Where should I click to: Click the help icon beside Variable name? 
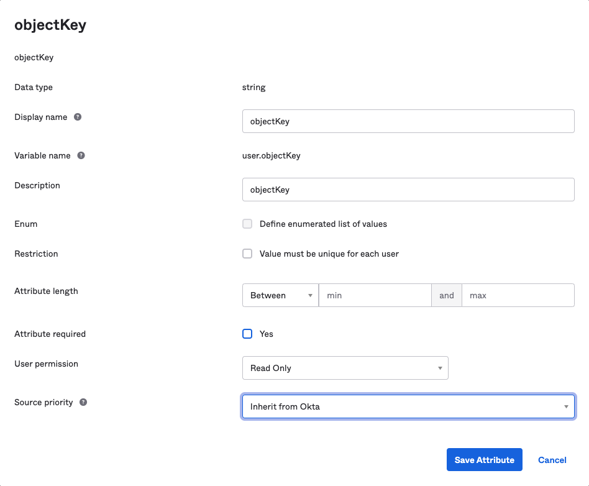click(81, 155)
